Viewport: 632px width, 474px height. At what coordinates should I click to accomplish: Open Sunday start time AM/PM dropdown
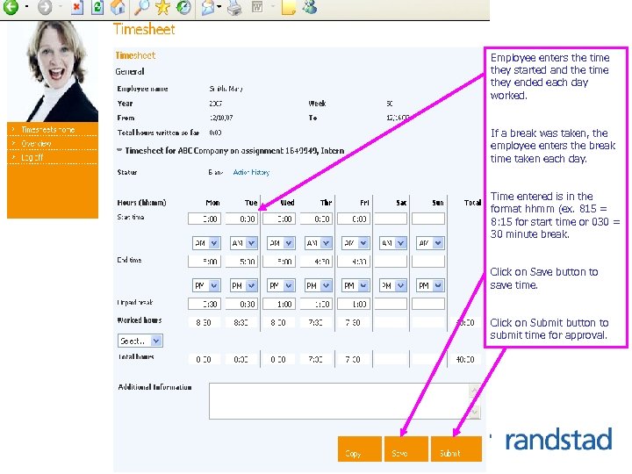click(430, 243)
